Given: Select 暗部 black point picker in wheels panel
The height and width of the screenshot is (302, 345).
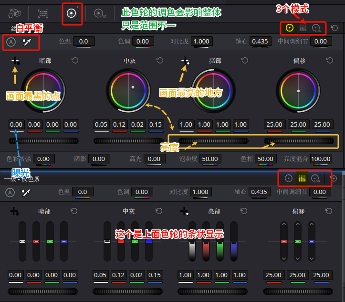Looking at the screenshot, I should click(x=16, y=61).
